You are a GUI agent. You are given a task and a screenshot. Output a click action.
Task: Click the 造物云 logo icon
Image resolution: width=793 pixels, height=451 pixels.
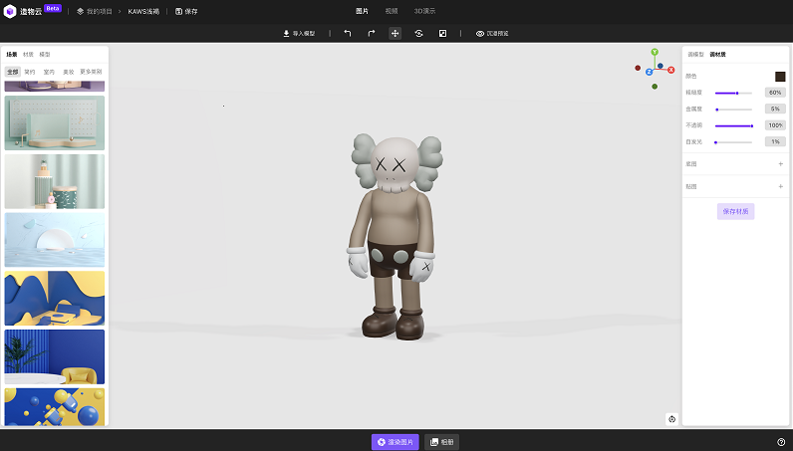tap(10, 11)
